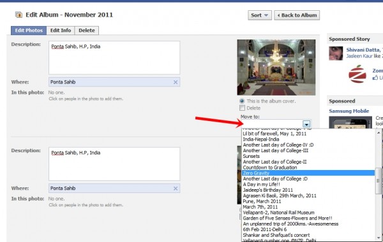Click the scroll up arrow in album list
The height and width of the screenshot is (242, 383).
click(x=379, y=133)
